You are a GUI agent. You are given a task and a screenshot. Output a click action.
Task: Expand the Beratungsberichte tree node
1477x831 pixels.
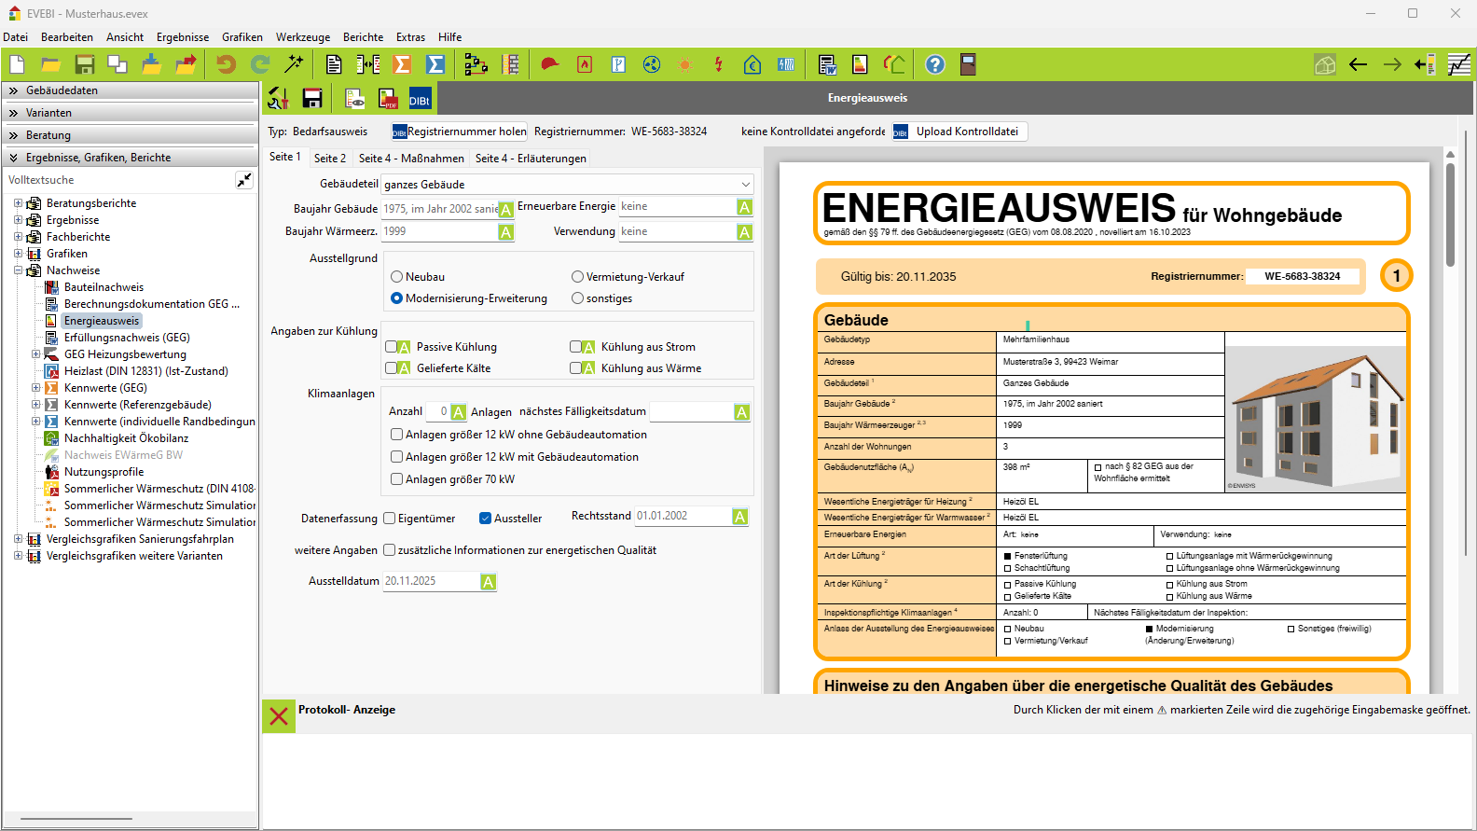[18, 203]
